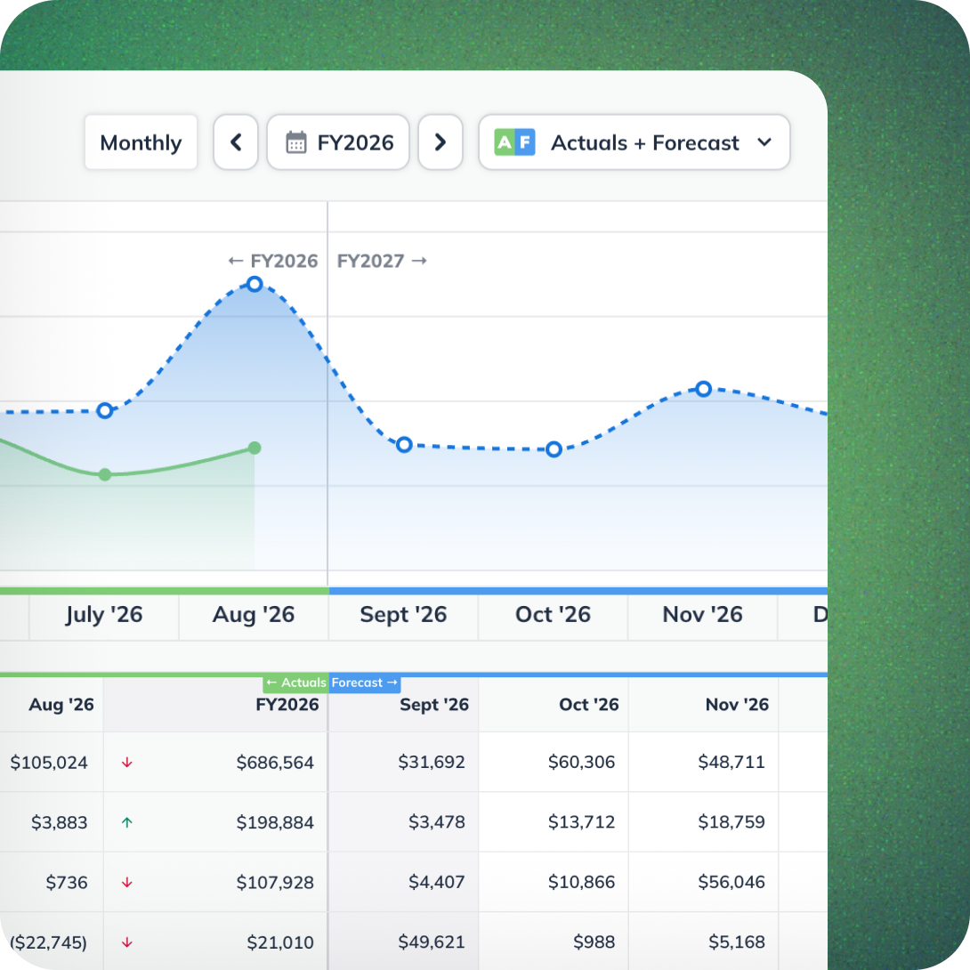Viewport: 970px width, 970px height.
Task: Click the FY2027 → chart label
Action: (383, 261)
